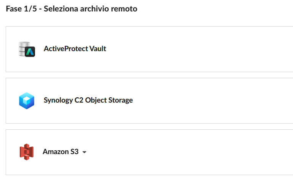Image resolution: width=293 pixels, height=185 pixels.
Task: Click the black A badge on ActiveProtect icon
Action: tap(30, 52)
